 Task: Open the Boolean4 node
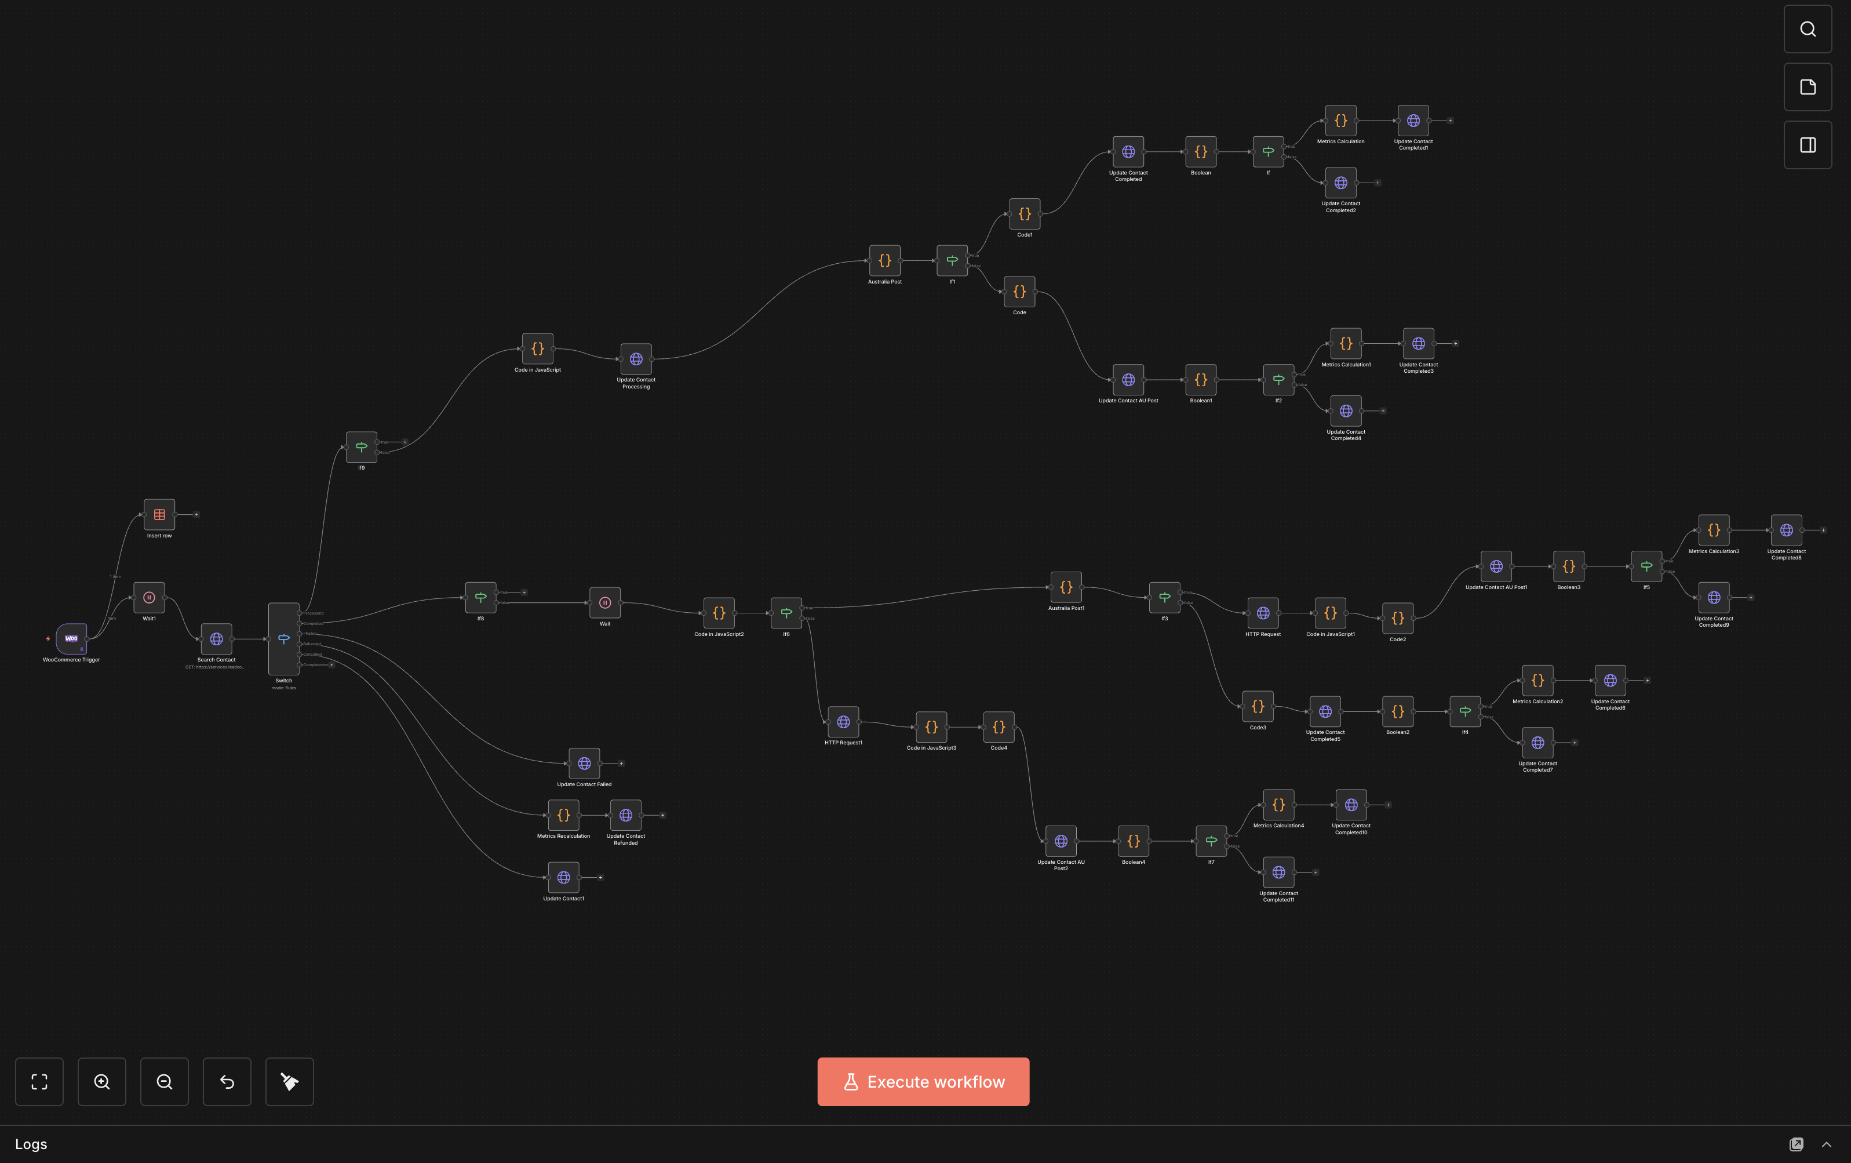point(1133,841)
